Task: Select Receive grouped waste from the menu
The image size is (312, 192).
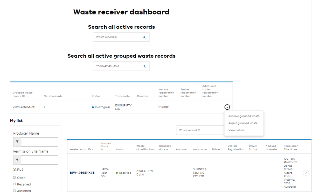Action: [244, 116]
